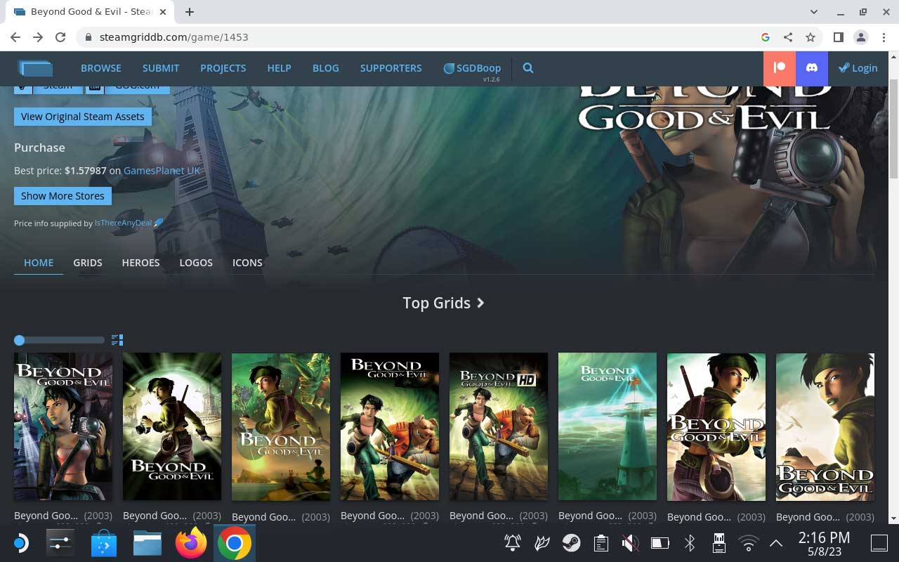
Task: Click the muted volume tray icon
Action: coord(630,543)
